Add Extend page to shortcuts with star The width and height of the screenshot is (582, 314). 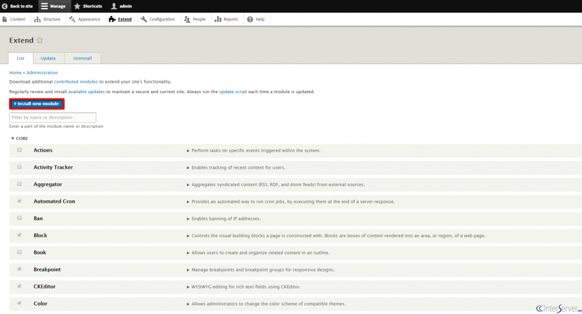[x=40, y=40]
